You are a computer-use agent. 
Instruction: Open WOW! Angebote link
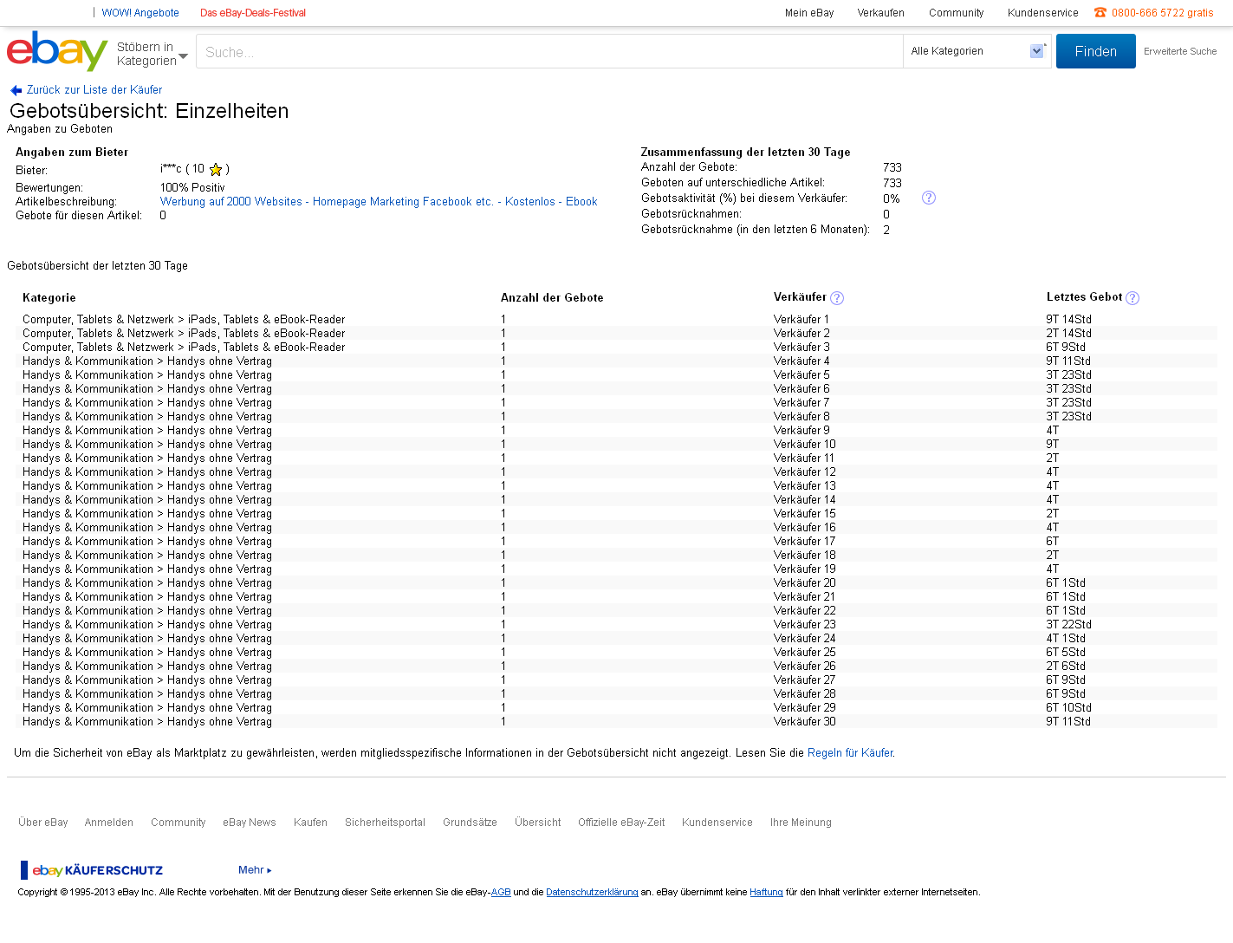pos(140,13)
